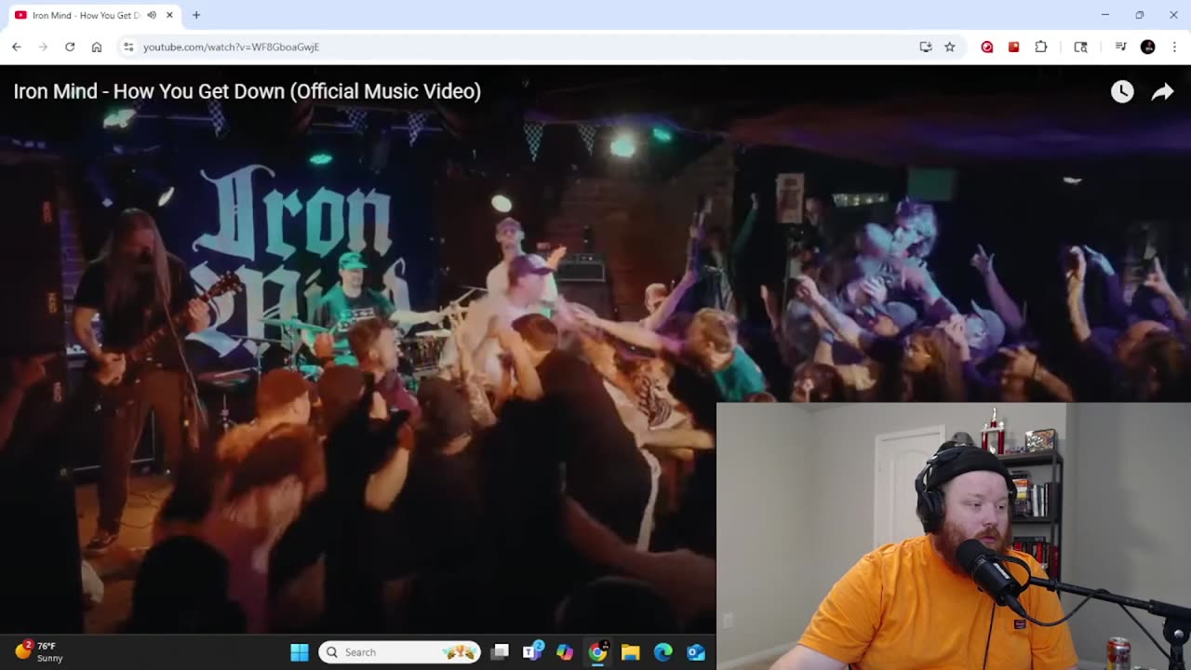Switch to Chrome on the taskbar
1191x670 pixels.
tap(597, 652)
